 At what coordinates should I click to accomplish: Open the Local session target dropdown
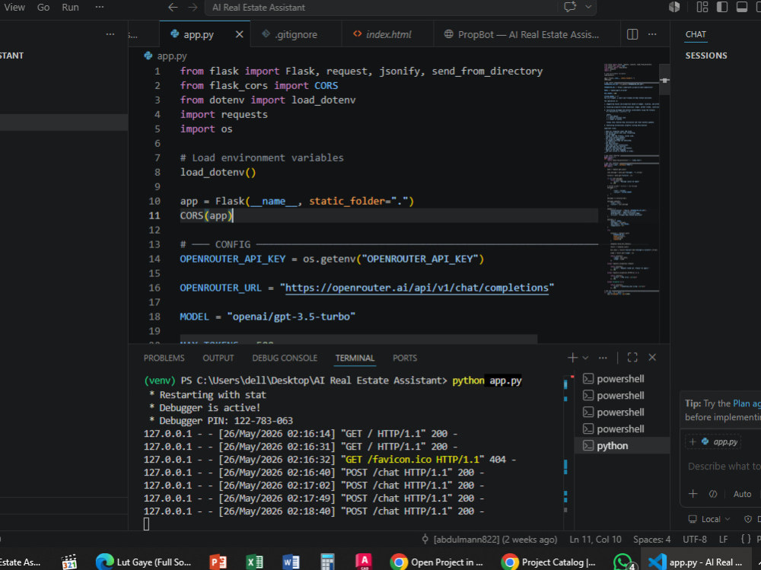coord(709,519)
